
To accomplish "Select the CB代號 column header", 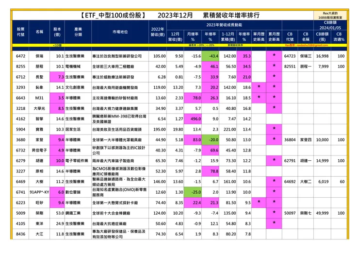I will pos(290,37).
